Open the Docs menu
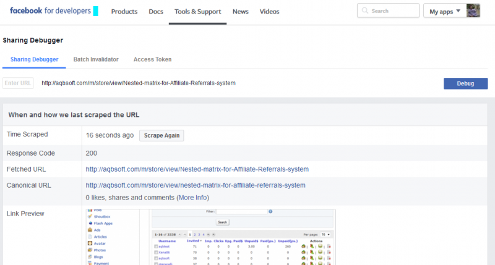The height and width of the screenshot is (265, 495). 156,12
